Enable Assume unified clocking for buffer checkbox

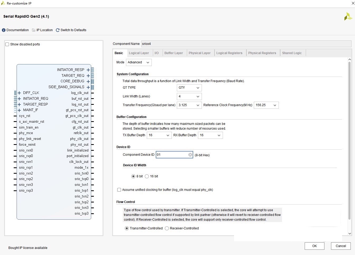(x=119, y=190)
